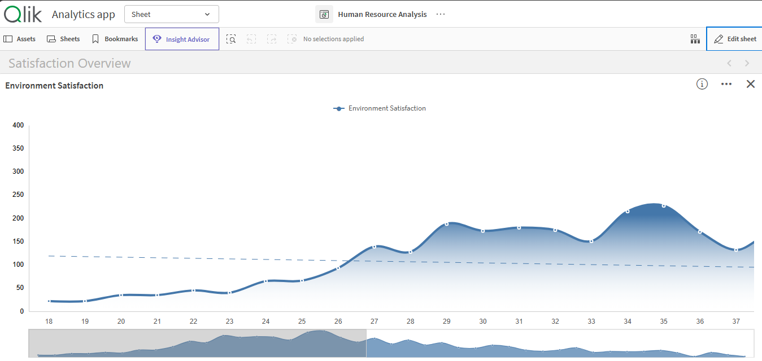Open the Bookmarks menu
This screenshot has width=762, height=361.
(115, 39)
